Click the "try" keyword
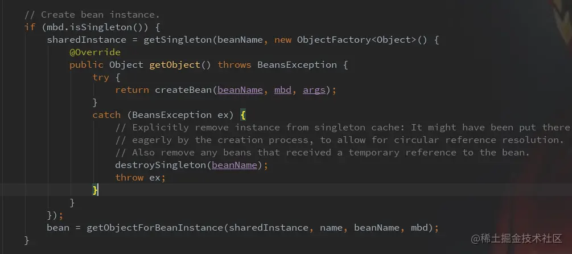The height and width of the screenshot is (254, 572). coord(101,77)
